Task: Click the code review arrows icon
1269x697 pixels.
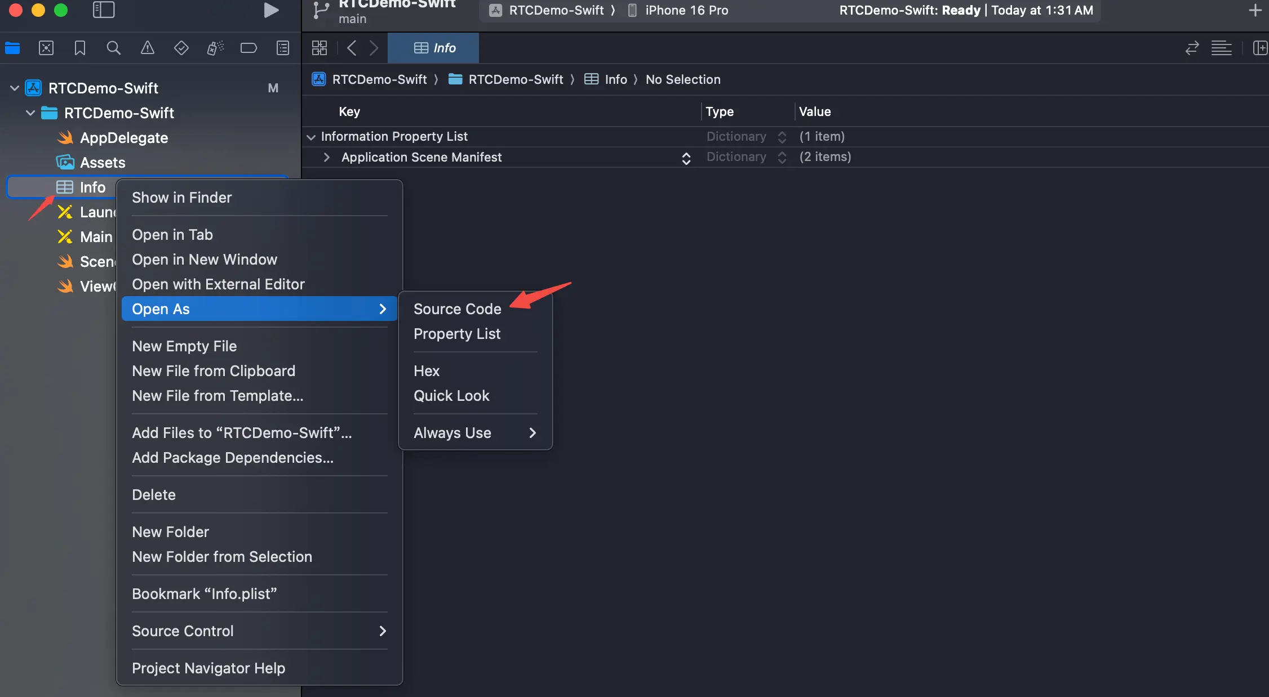Action: (1192, 48)
